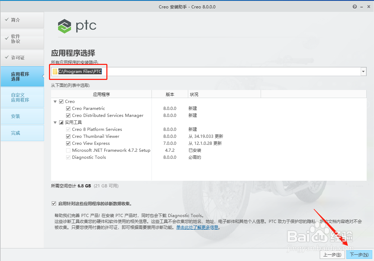Click the 6.8 GB required space text

[84, 186]
